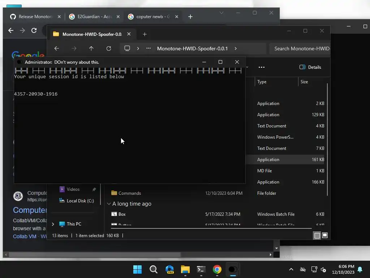Click the This PC monitor icon in address bar
Image resolution: width=370 pixels, height=278 pixels.
[x=127, y=49]
